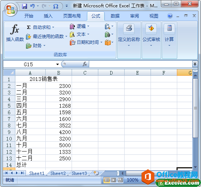
Task: Click into the formula bar input
Action: 140,64
